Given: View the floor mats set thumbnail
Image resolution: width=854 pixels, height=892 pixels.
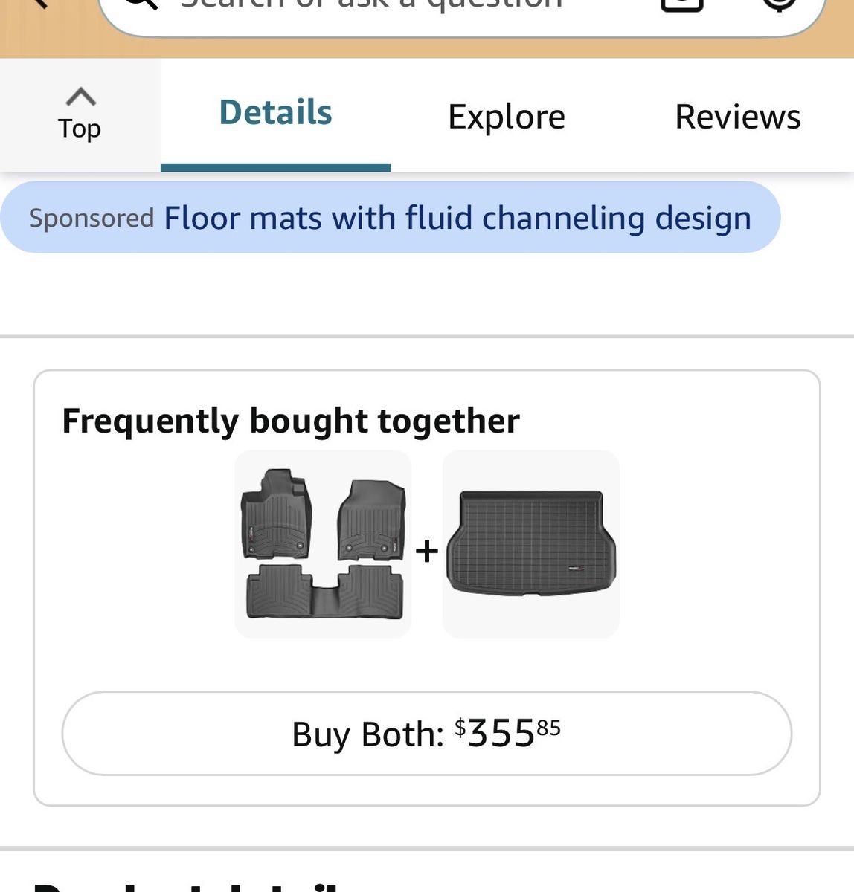Looking at the screenshot, I should point(323,544).
